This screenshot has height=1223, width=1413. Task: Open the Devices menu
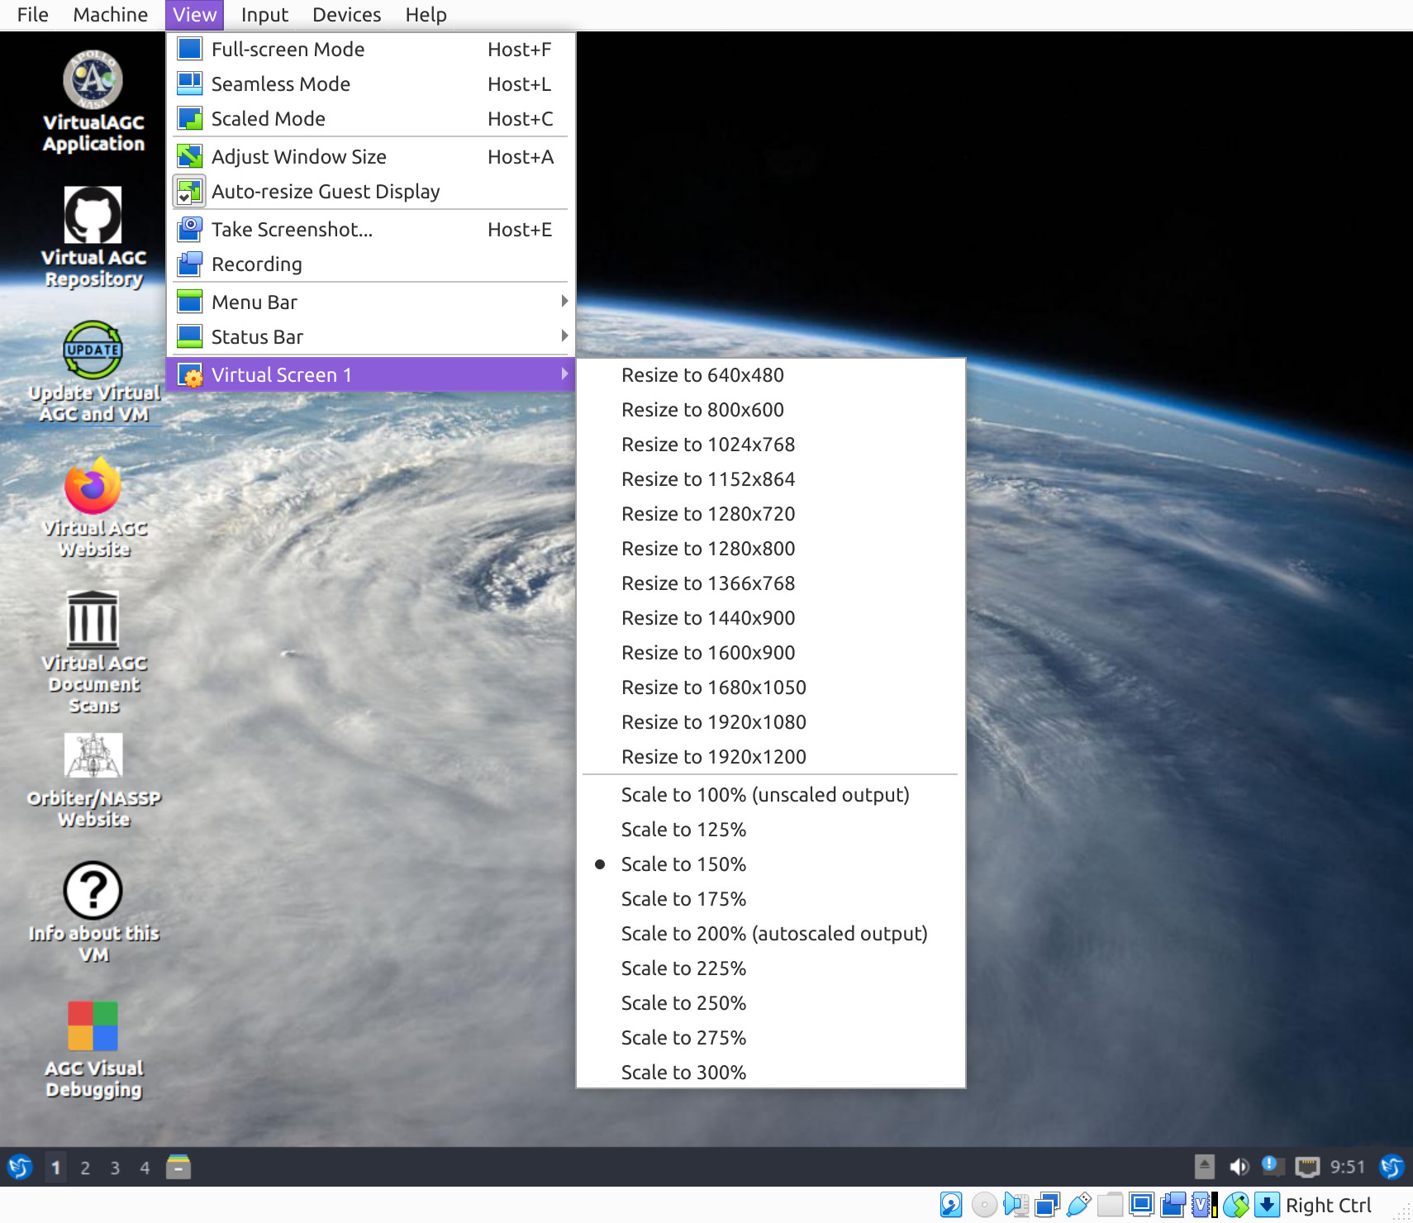pyautogui.click(x=347, y=15)
